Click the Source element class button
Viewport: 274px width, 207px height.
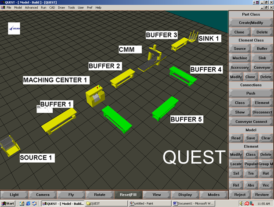tap(240, 49)
